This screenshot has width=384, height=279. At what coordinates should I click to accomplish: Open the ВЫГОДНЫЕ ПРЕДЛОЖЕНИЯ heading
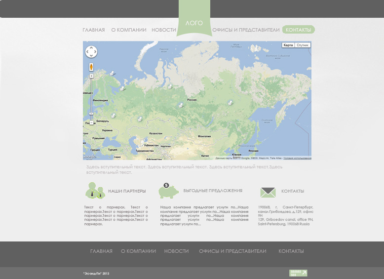click(213, 191)
